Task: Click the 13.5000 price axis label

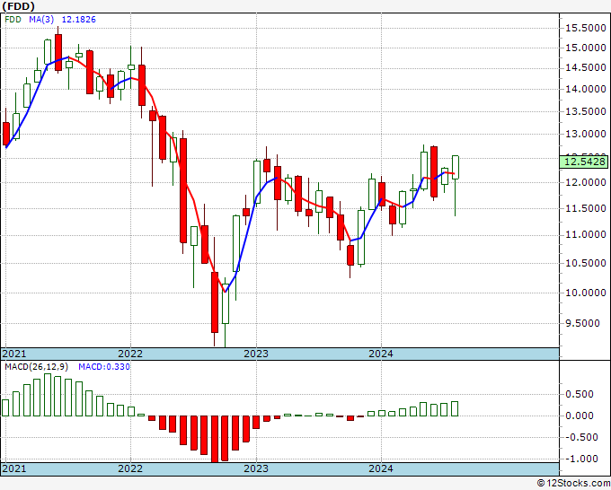Action: 586,111
